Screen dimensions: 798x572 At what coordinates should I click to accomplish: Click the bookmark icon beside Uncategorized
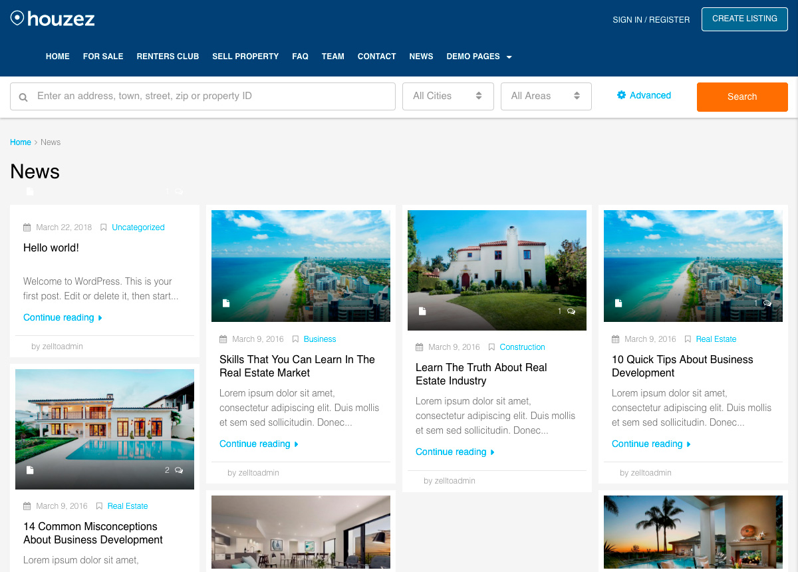tap(103, 227)
